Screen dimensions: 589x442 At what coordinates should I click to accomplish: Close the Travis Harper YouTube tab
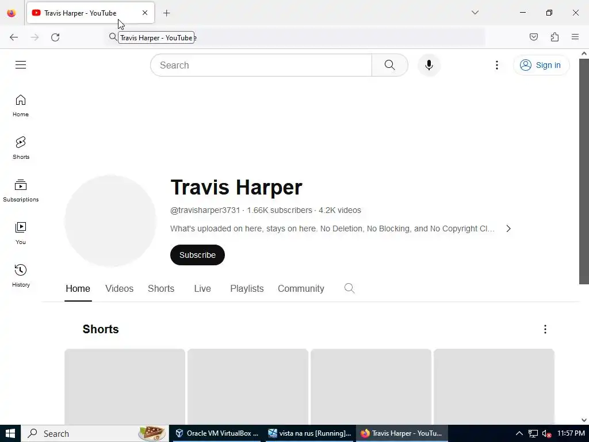pos(144,13)
